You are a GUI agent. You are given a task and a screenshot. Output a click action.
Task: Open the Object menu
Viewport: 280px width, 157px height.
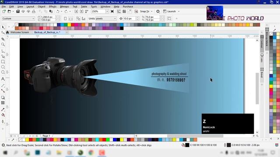pos(42,7)
